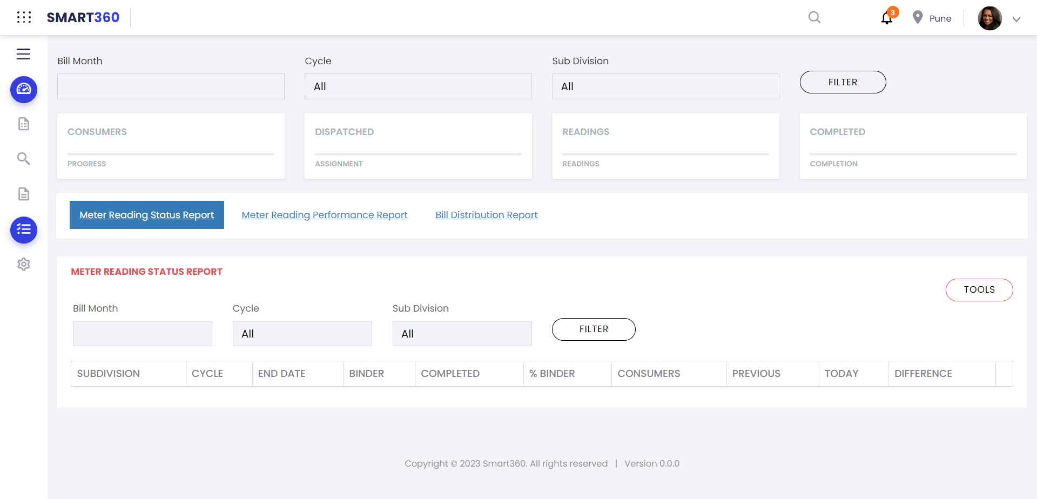The height and width of the screenshot is (499, 1037).
Task: Expand the profile menu chevron
Action: coord(1016,19)
